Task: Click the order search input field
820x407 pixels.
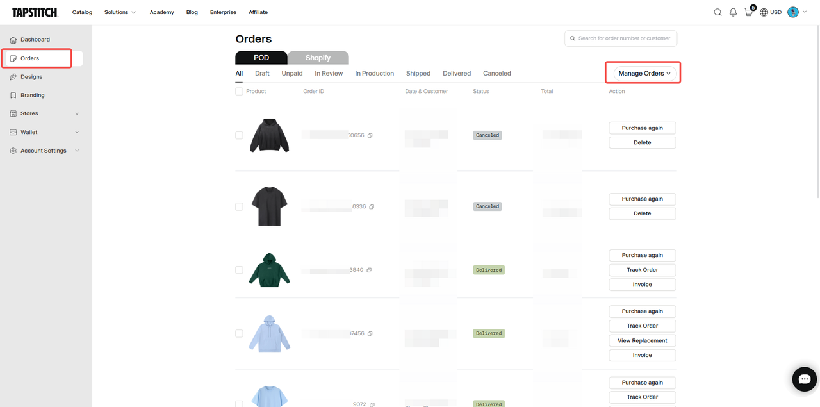Action: click(x=623, y=38)
